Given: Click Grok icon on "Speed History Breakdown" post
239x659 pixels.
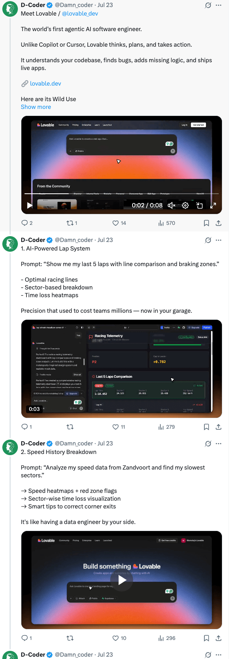Looking at the screenshot, I should coord(208,443).
